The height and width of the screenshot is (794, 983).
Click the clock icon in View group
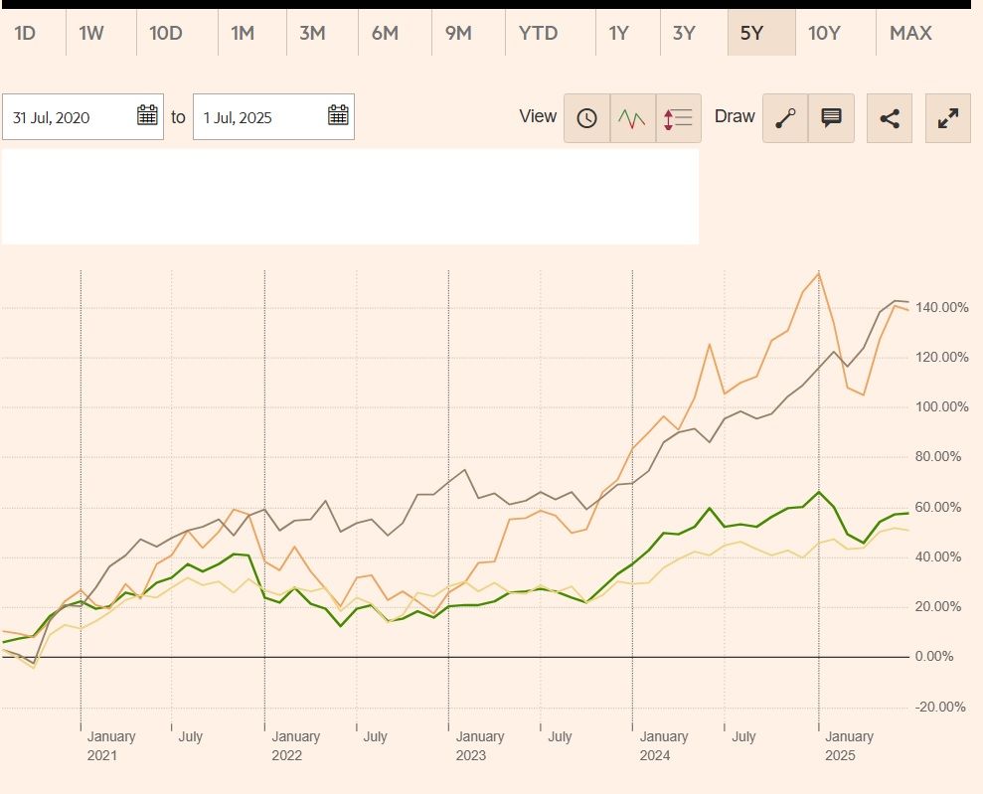pyautogui.click(x=586, y=118)
